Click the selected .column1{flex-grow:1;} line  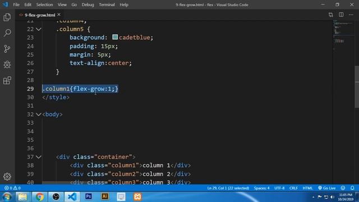pyautogui.click(x=80, y=89)
